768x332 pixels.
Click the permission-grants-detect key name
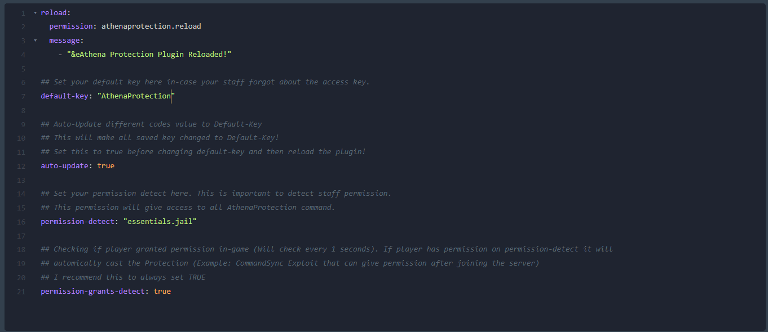(x=92, y=291)
